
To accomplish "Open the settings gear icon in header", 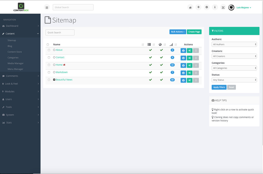I will (206, 7).
